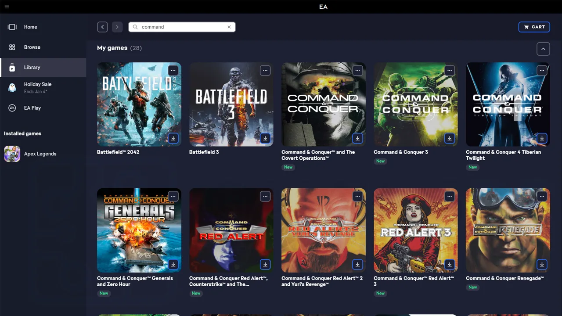This screenshot has height=316, width=562.
Task: Click the 'Battlefield 3' title text
Action: coord(204,152)
